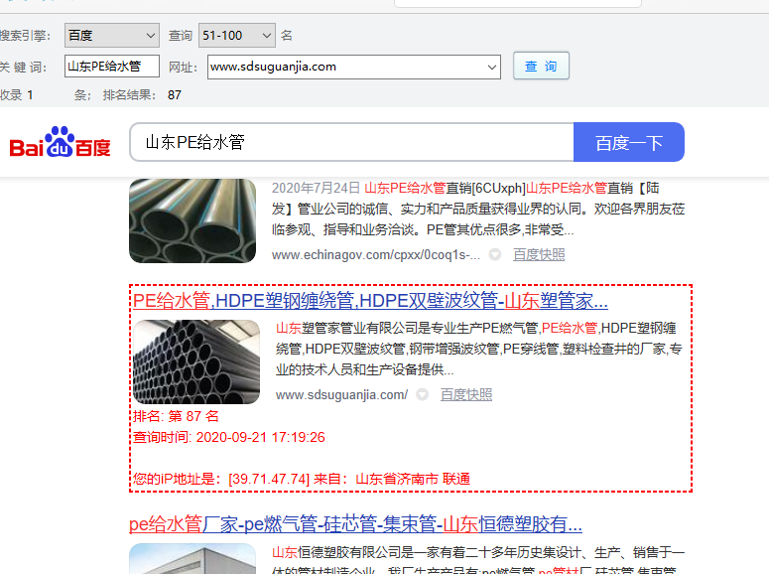
Task: Open 百度快照 for the echinagov result
Action: click(539, 255)
